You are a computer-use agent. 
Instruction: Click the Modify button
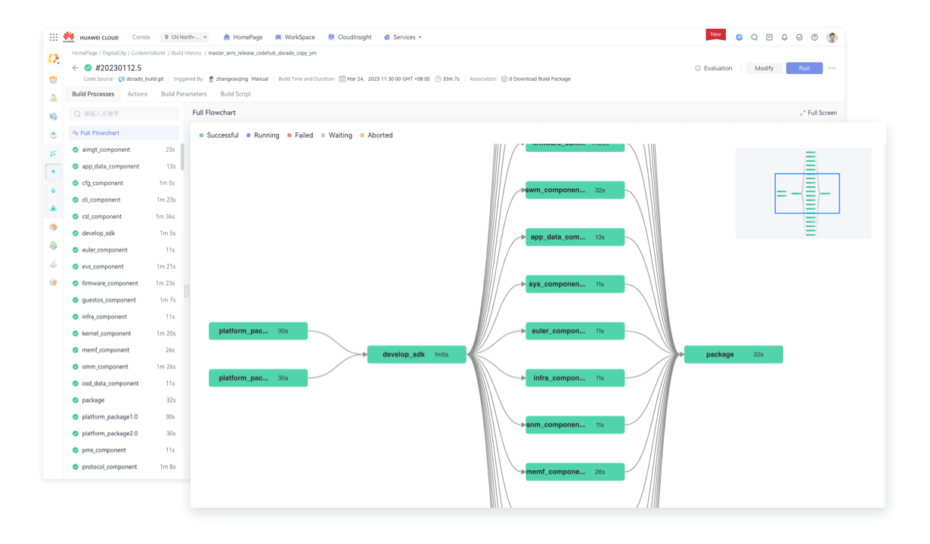[x=764, y=68]
